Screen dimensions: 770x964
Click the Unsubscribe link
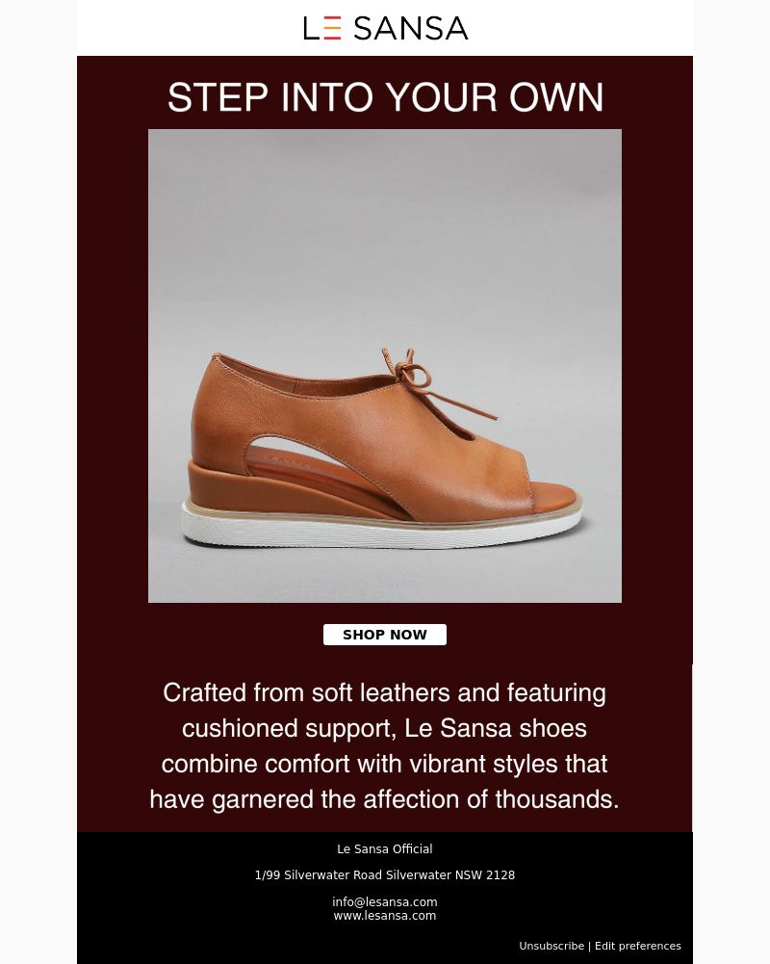click(x=552, y=946)
